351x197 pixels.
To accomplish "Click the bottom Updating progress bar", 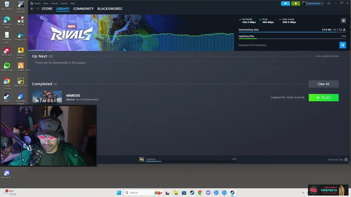I will (x=191, y=161).
